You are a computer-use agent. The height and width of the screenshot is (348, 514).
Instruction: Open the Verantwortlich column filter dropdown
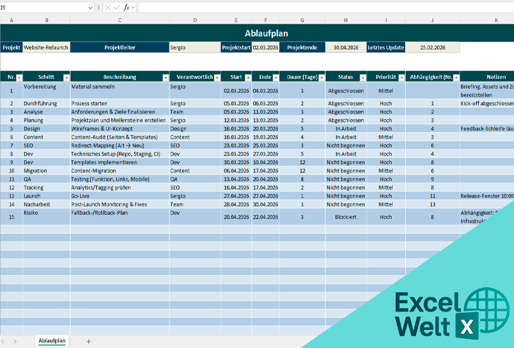217,78
